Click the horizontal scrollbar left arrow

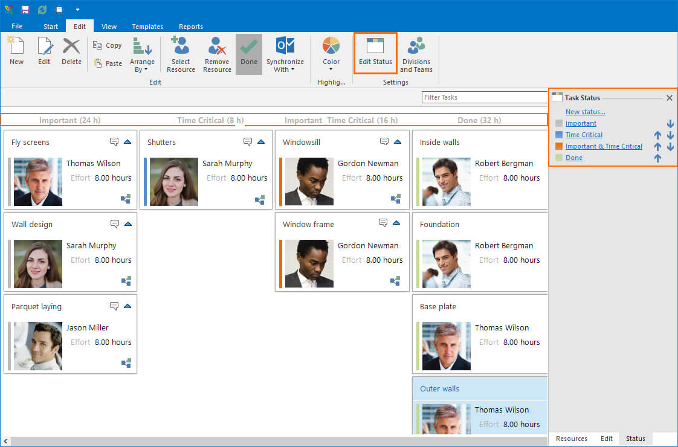click(x=5, y=441)
